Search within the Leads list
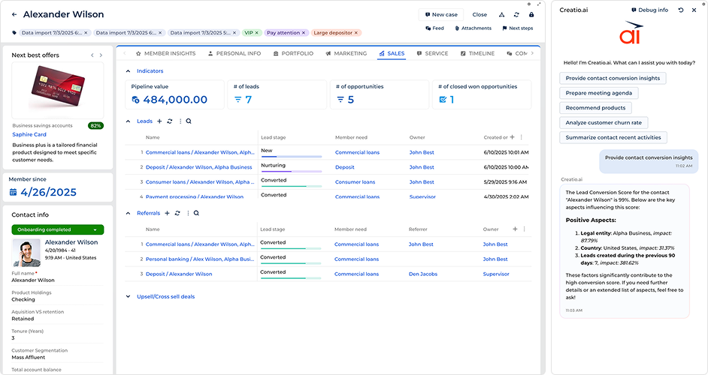This screenshot has width=708, height=375. pyautogui.click(x=189, y=121)
